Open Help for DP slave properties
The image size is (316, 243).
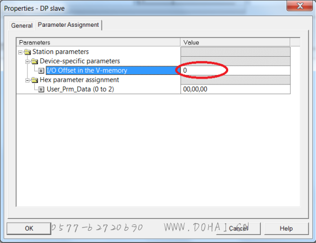tap(286, 229)
